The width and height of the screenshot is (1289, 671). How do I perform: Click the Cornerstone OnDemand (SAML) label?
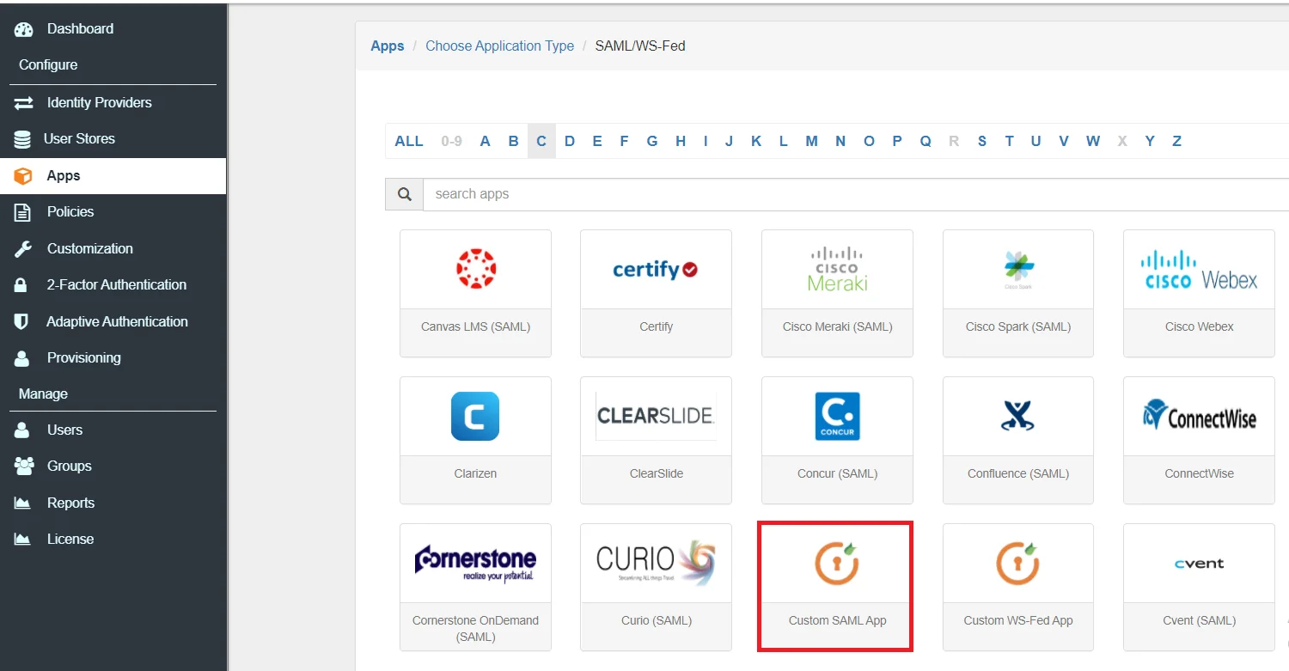(475, 629)
